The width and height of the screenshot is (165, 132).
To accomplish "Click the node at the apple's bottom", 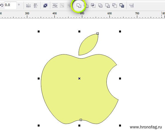I will [x=81, y=120].
